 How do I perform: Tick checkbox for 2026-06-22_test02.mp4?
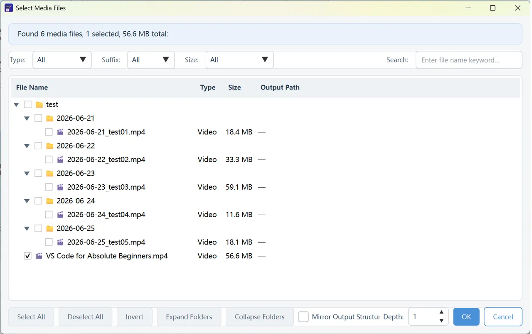[x=49, y=160]
